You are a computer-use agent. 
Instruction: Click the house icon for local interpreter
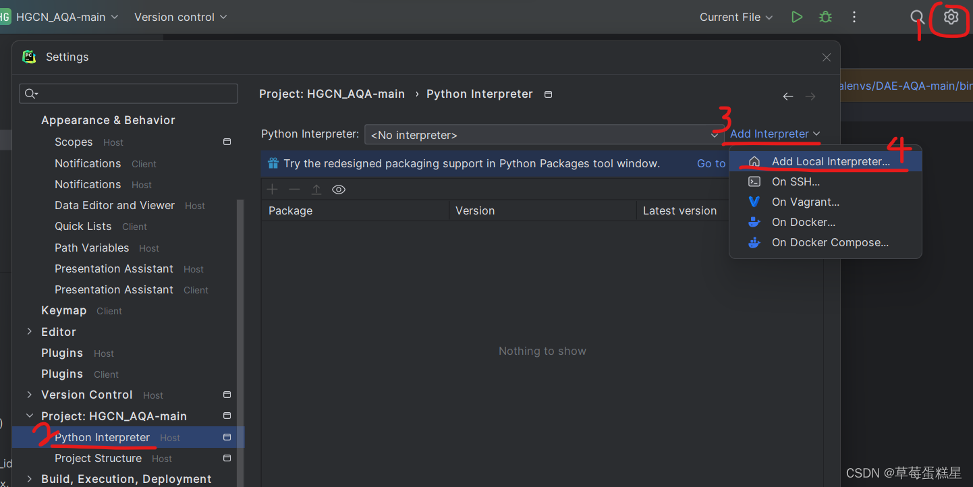[x=754, y=161]
